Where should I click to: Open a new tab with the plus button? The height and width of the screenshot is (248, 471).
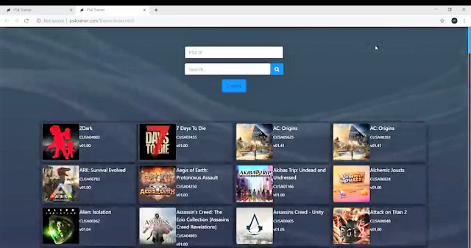(x=156, y=10)
